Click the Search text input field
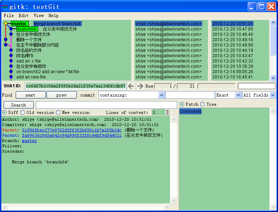The width and height of the screenshot is (278, 212). click(106, 105)
